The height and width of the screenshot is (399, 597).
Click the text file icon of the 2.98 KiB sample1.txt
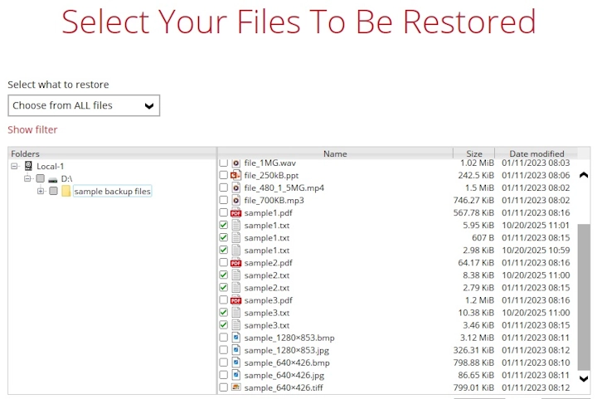(236, 251)
